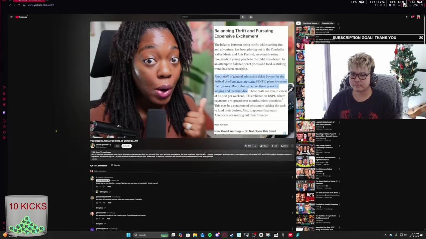Expand description with ...more

click(x=95, y=159)
